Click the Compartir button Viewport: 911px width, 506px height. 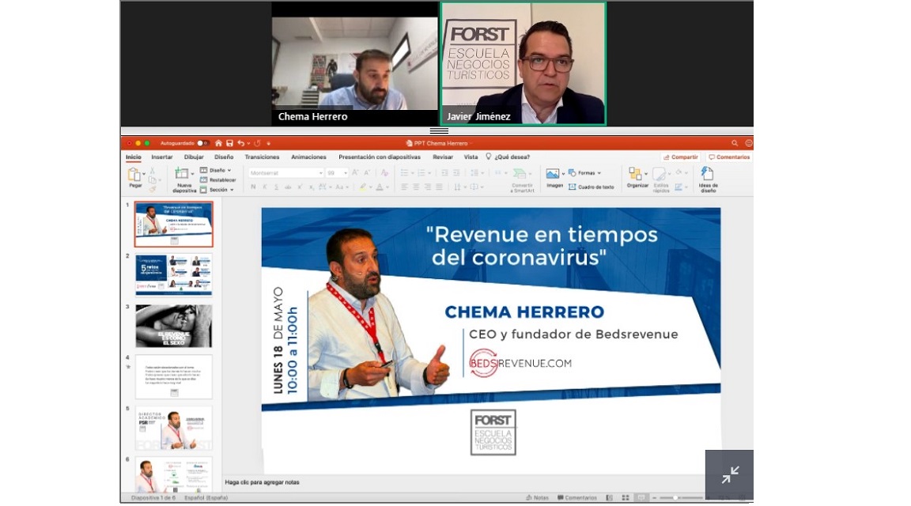680,157
